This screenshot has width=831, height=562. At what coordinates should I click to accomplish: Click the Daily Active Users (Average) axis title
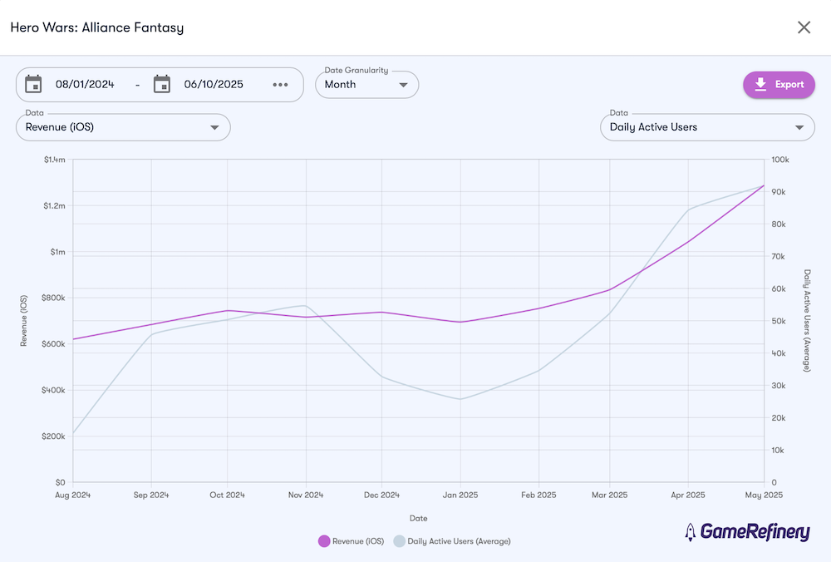[x=807, y=321]
